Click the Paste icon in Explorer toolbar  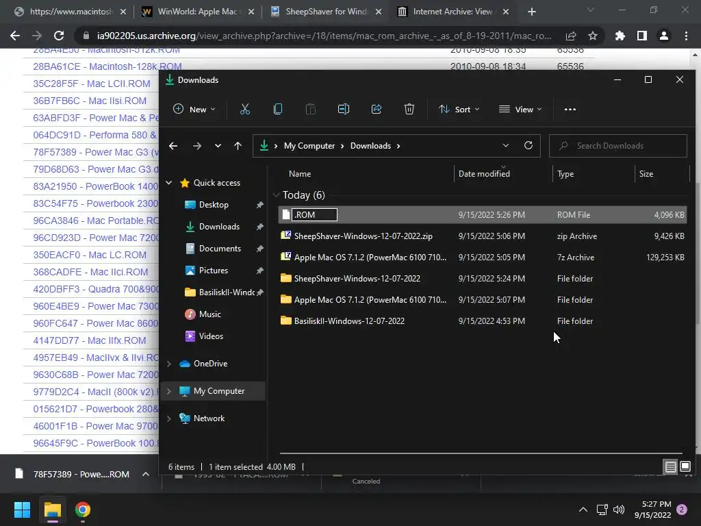pos(311,109)
